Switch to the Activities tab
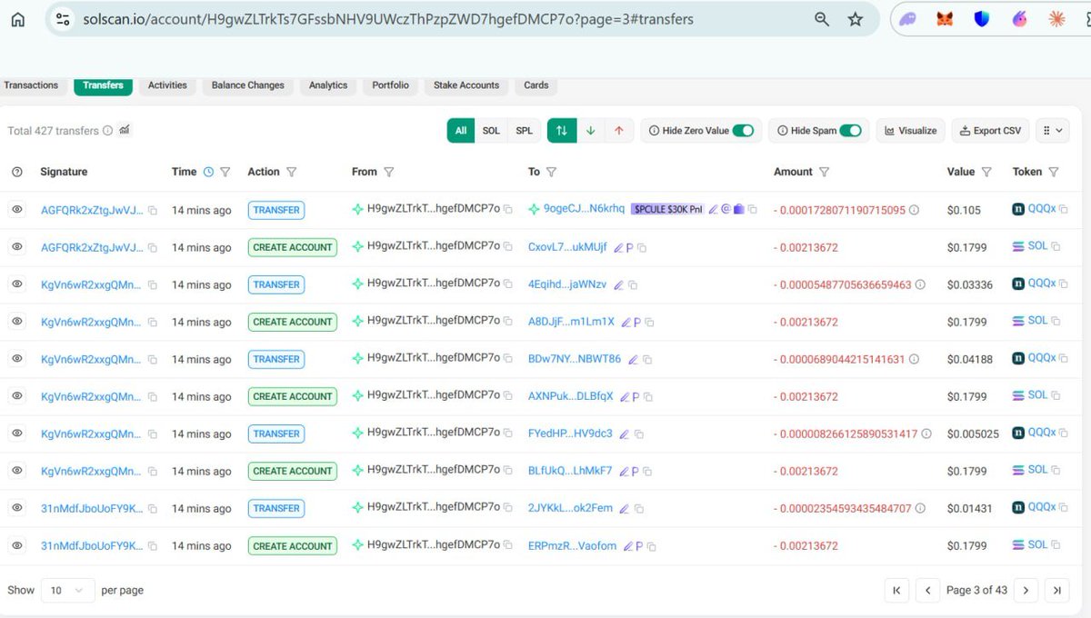The height and width of the screenshot is (618, 1091). 167,85
